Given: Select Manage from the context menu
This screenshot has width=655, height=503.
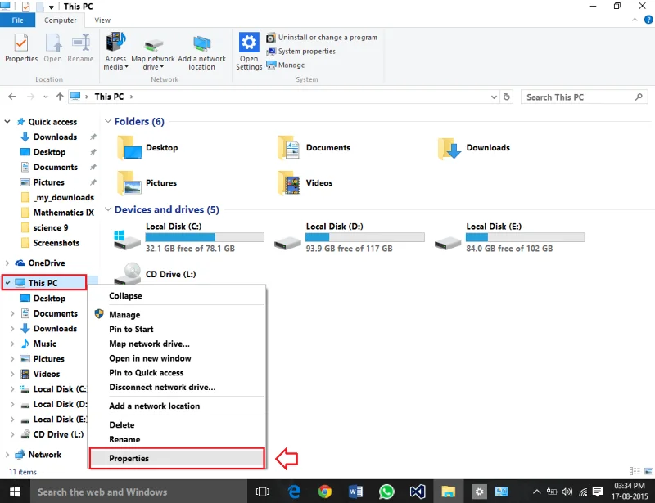Looking at the screenshot, I should coord(177,314).
